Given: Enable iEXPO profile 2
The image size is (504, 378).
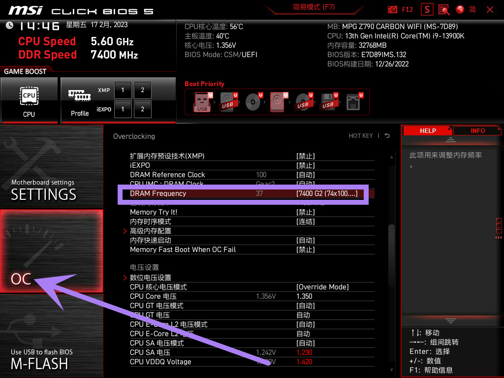Looking at the screenshot, I should pos(142,109).
